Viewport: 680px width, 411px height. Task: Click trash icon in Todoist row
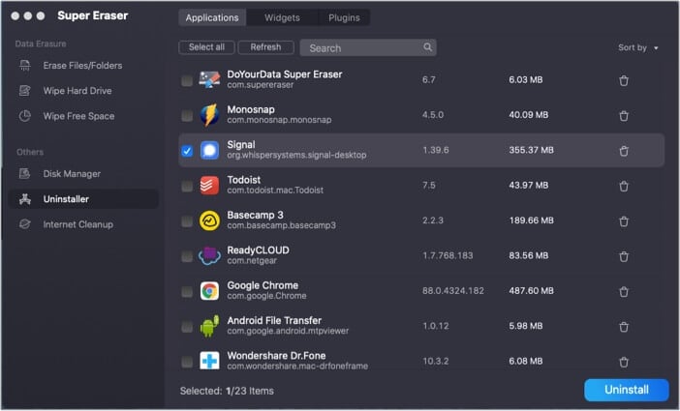point(624,187)
